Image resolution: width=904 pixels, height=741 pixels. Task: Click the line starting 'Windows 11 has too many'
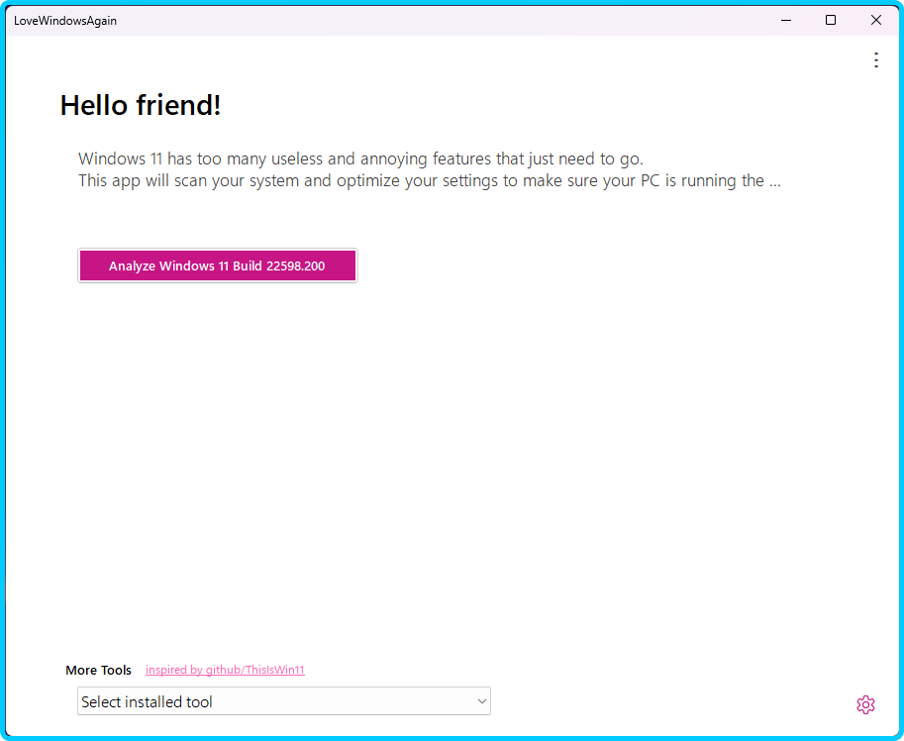point(360,159)
